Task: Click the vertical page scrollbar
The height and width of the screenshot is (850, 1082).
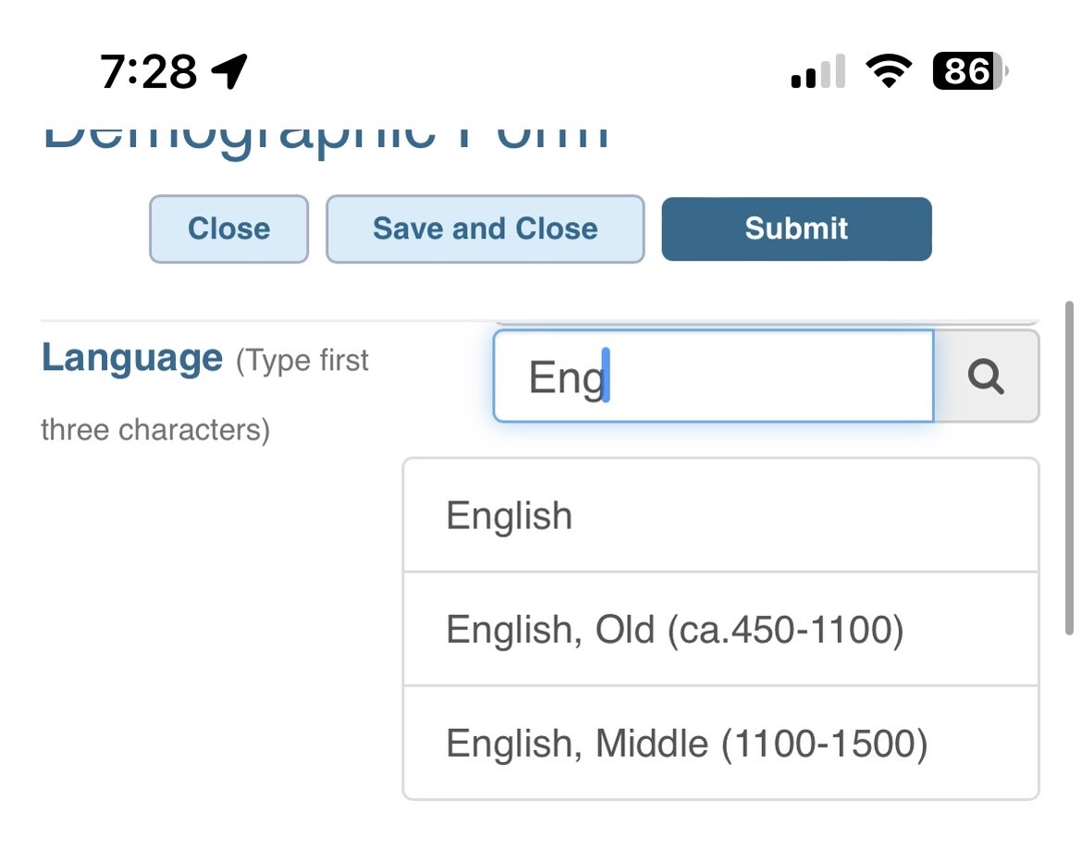Action: click(1069, 467)
